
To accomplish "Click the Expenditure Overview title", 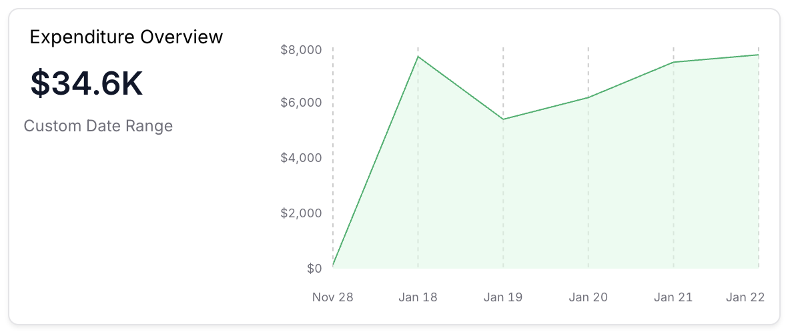I will (127, 37).
